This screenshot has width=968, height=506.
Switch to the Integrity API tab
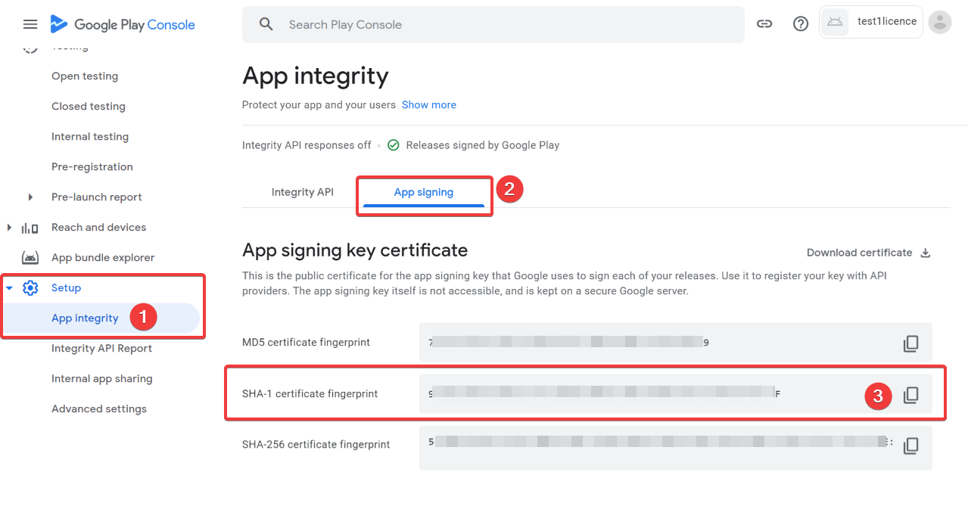point(302,192)
